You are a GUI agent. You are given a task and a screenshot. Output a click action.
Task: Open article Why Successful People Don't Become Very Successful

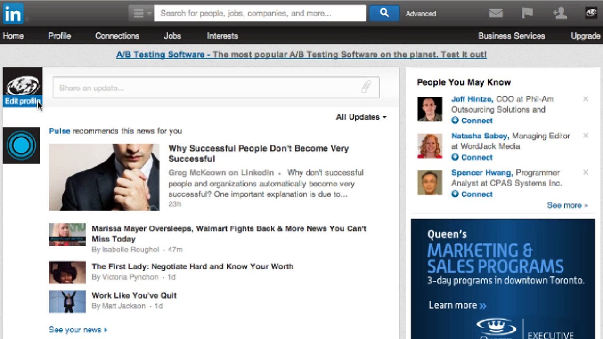(x=258, y=153)
